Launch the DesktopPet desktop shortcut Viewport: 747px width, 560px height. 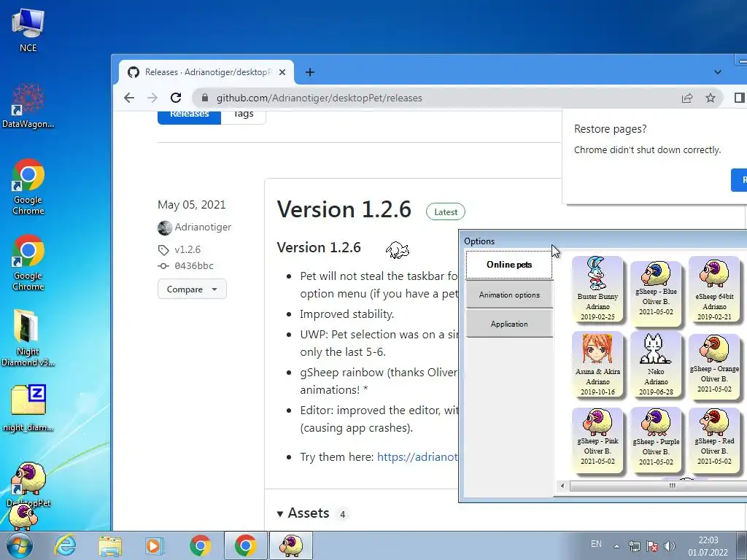tap(28, 483)
